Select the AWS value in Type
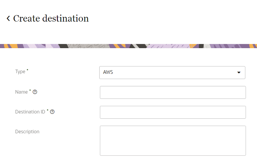This screenshot has height=163, width=257. 108,73
